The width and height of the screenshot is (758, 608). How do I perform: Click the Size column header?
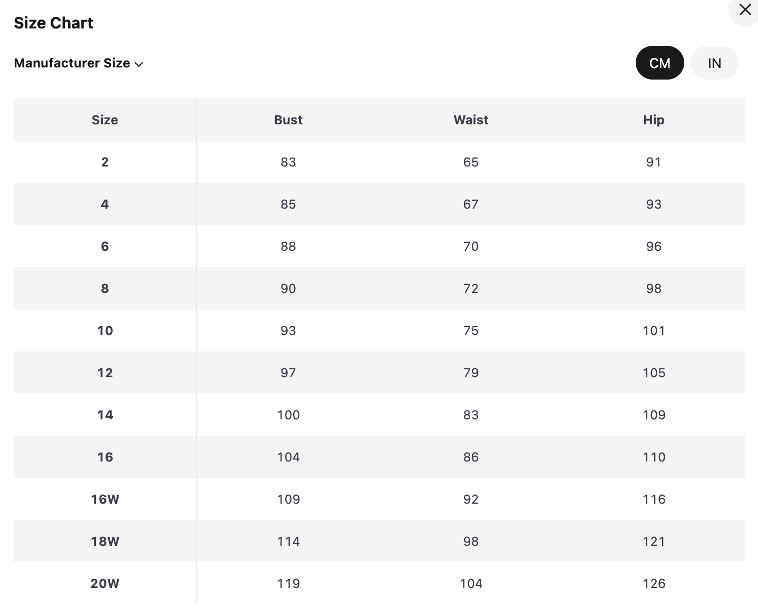pyautogui.click(x=105, y=120)
